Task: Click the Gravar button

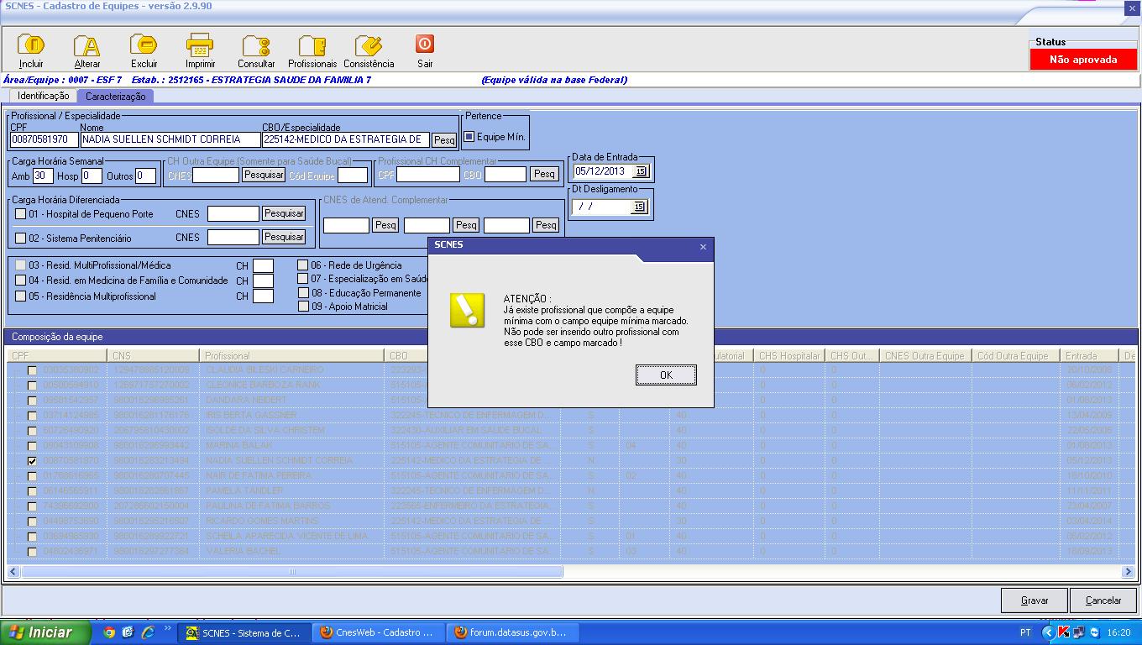Action: pyautogui.click(x=1035, y=600)
